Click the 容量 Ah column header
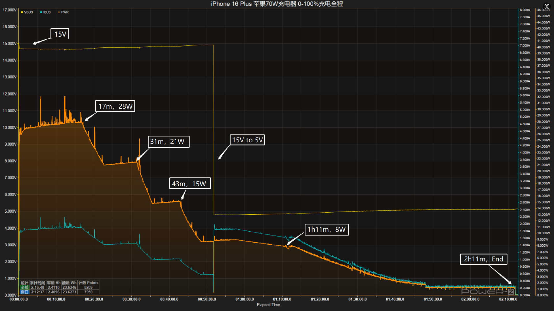Viewport: 554px width, 311px height. pos(54,283)
